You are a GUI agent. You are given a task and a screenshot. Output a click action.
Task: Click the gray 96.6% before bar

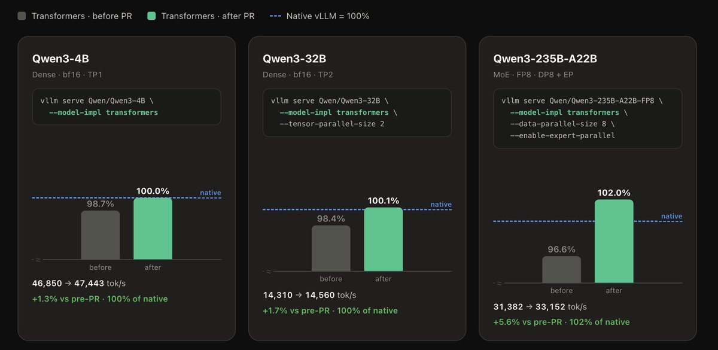pyautogui.click(x=561, y=269)
